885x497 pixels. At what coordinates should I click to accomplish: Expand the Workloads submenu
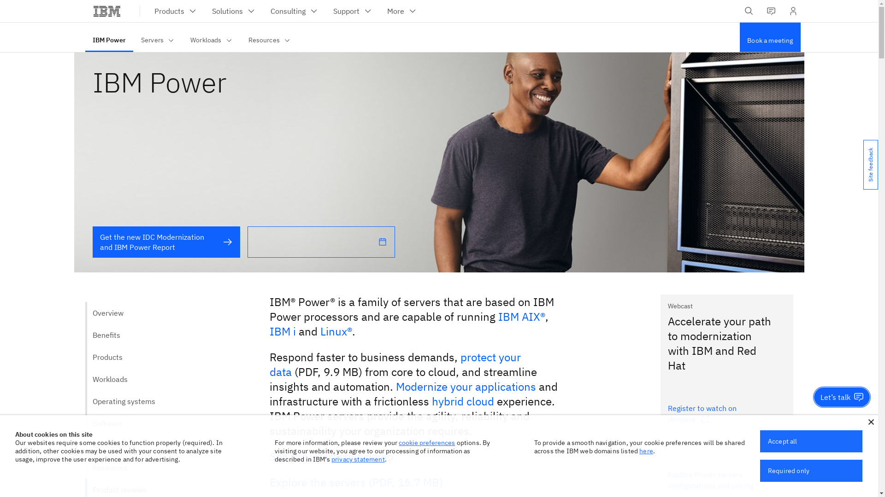click(211, 40)
